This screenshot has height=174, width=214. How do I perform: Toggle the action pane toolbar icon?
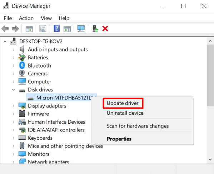pos(67,29)
